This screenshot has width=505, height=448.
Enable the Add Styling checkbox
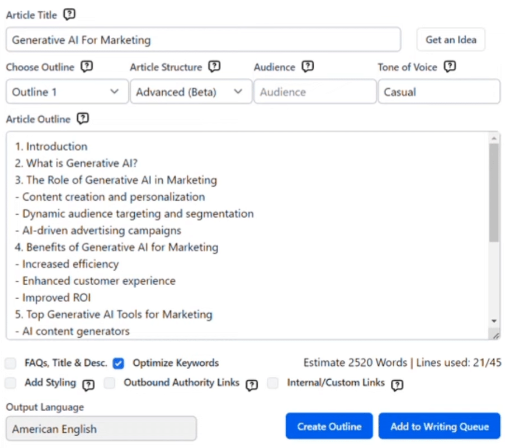point(11,383)
